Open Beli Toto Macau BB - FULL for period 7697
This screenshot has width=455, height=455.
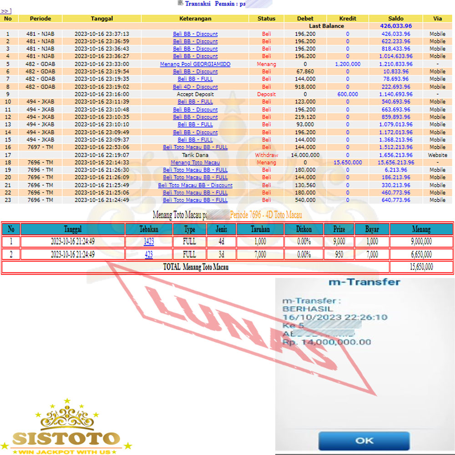(195, 147)
